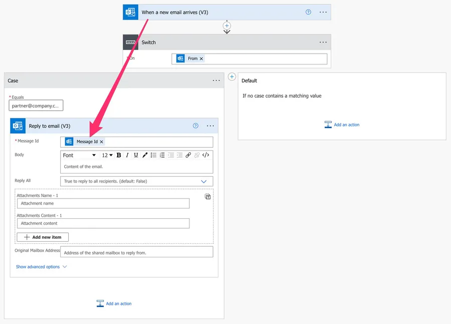Switch attachments to input entire array

coord(207,197)
